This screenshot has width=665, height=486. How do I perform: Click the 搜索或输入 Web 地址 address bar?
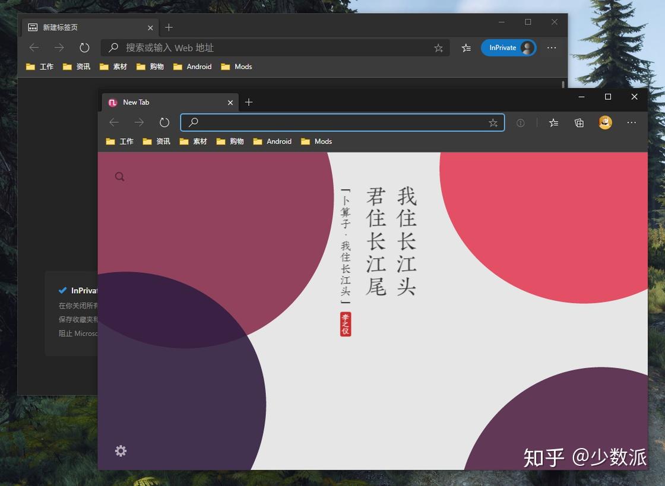(x=275, y=47)
